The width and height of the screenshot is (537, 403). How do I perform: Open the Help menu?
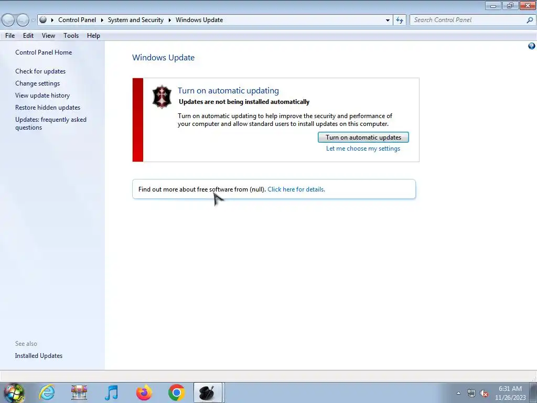click(93, 36)
